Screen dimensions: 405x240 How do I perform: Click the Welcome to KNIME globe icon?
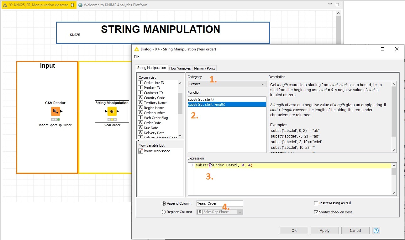[81, 5]
